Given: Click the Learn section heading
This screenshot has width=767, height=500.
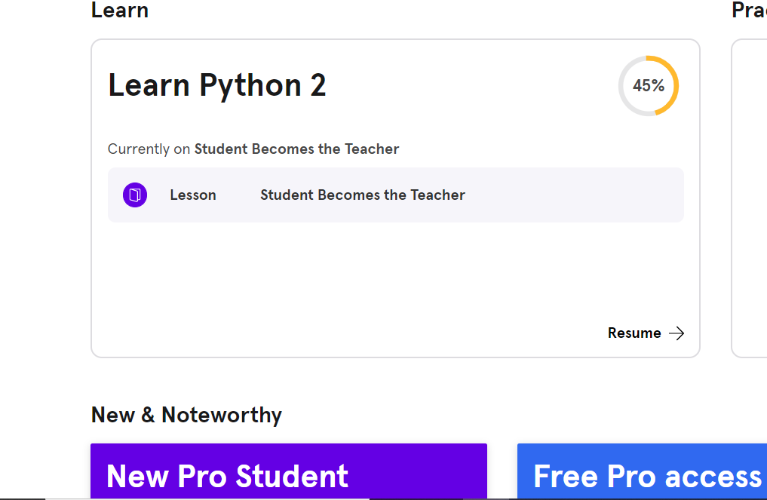Looking at the screenshot, I should [x=120, y=10].
